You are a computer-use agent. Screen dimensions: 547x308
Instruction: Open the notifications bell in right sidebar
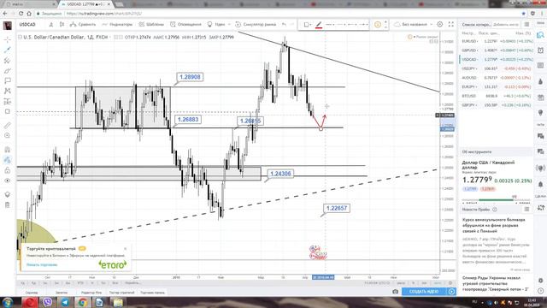[x=540, y=184]
